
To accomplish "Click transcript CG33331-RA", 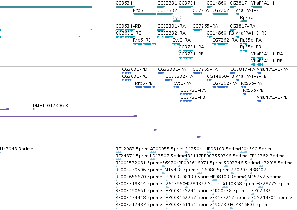I will (x=172, y=26).
